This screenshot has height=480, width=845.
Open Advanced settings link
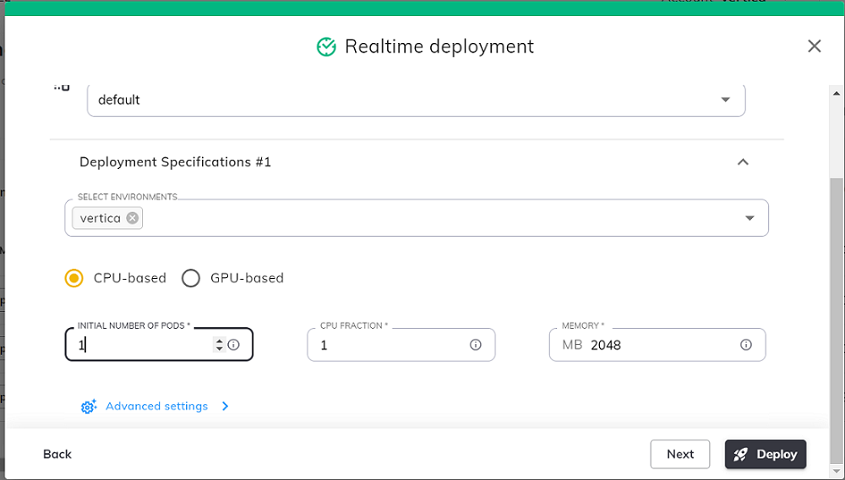coord(156,406)
